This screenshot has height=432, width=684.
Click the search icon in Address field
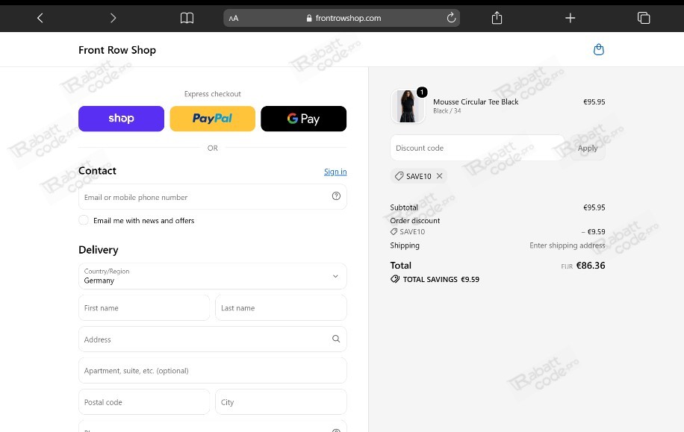[336, 339]
